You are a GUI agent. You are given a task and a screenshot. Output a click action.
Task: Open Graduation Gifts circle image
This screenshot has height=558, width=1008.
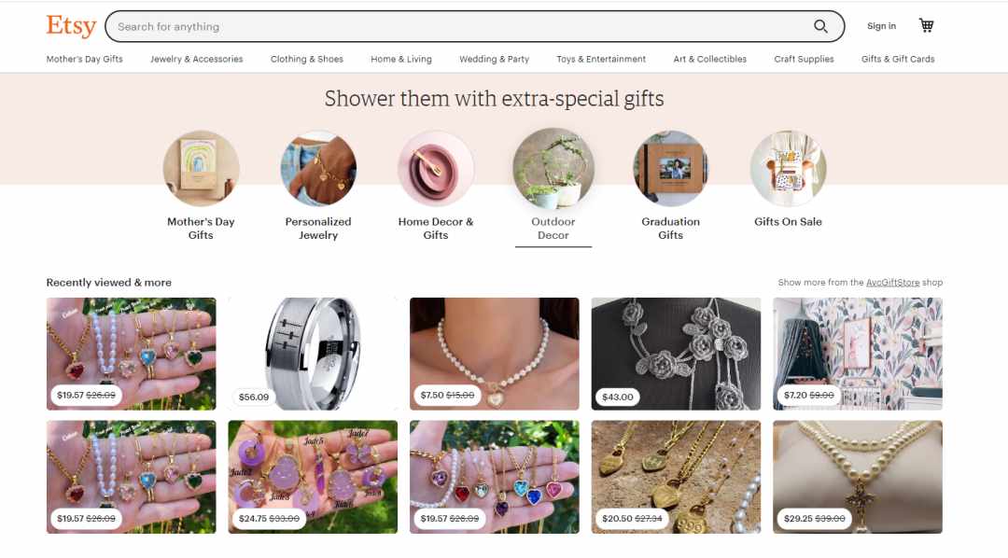point(670,169)
